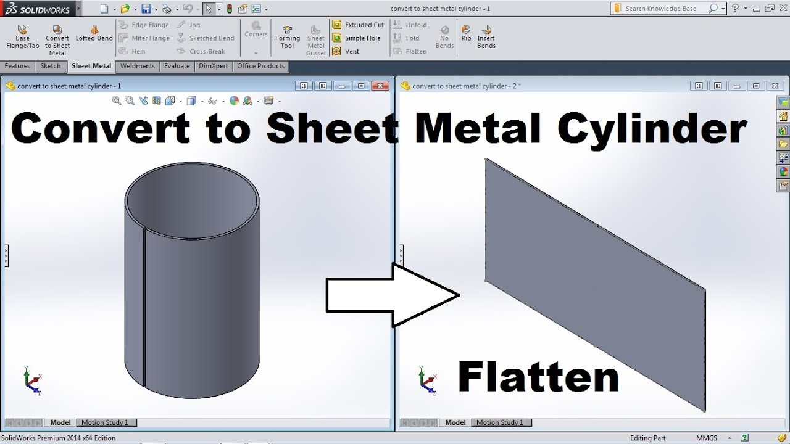
Task: Click the Base Flange/Tab tool
Action: coord(22,38)
